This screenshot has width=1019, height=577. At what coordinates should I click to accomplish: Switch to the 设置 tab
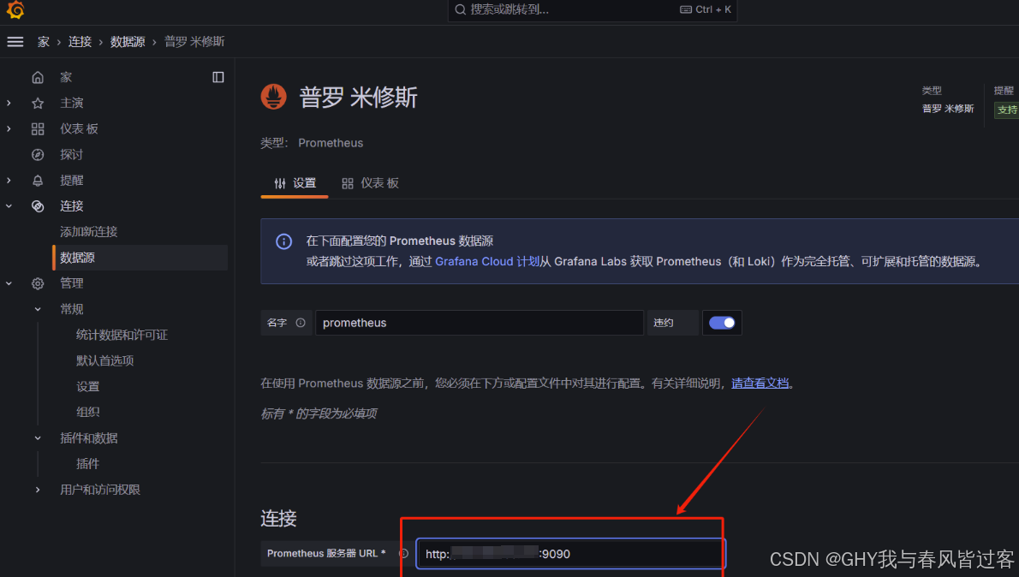tap(295, 183)
